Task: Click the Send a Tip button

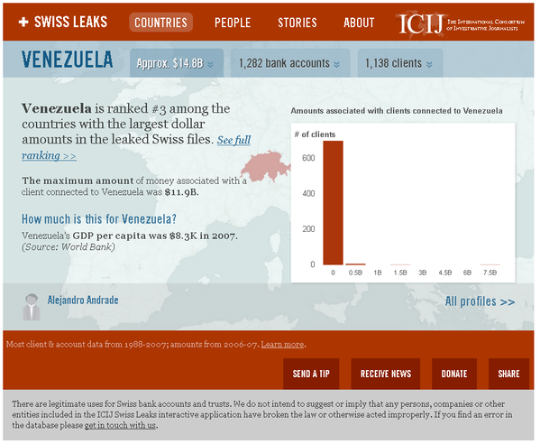Action: click(x=311, y=374)
